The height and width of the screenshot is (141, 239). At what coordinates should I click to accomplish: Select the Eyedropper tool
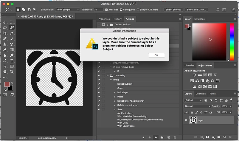click(x=12, y=33)
